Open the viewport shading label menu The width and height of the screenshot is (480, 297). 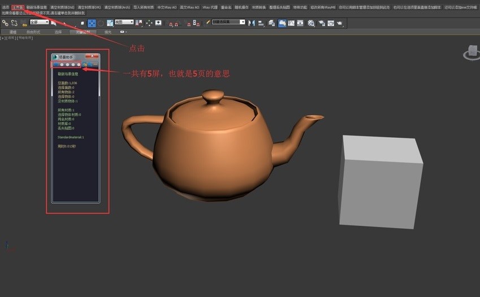click(x=25, y=38)
